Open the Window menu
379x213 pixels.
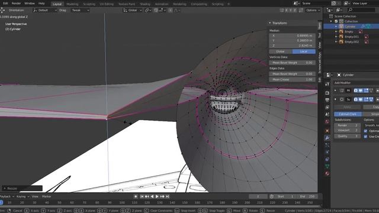30,4
